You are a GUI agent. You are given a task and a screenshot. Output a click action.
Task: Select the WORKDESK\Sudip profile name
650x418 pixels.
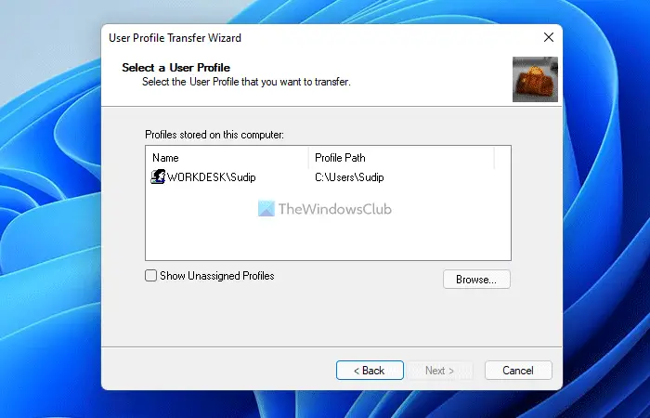pyautogui.click(x=212, y=177)
